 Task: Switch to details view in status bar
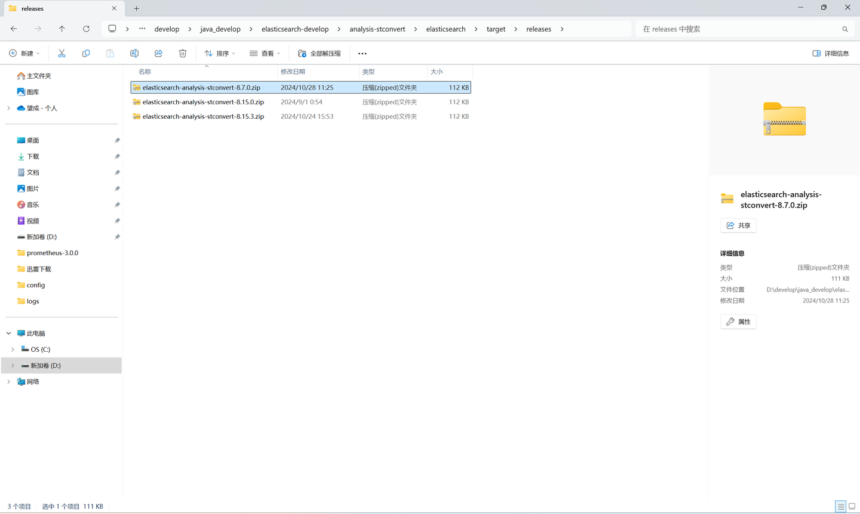pos(840,506)
